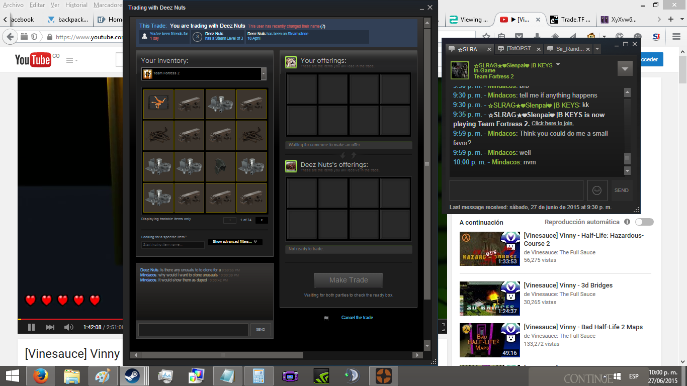Click the Cancel the trade link
687x386 pixels.
[357, 318]
